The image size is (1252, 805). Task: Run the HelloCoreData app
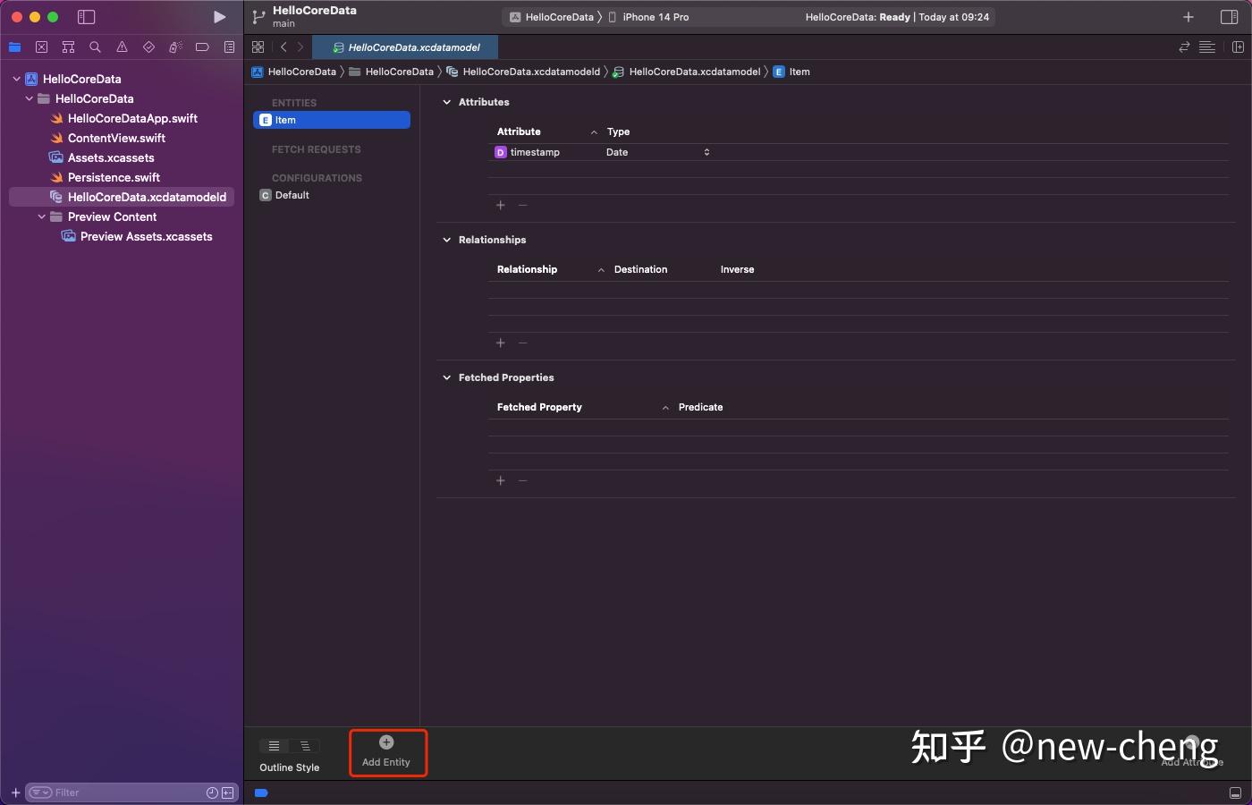point(219,17)
